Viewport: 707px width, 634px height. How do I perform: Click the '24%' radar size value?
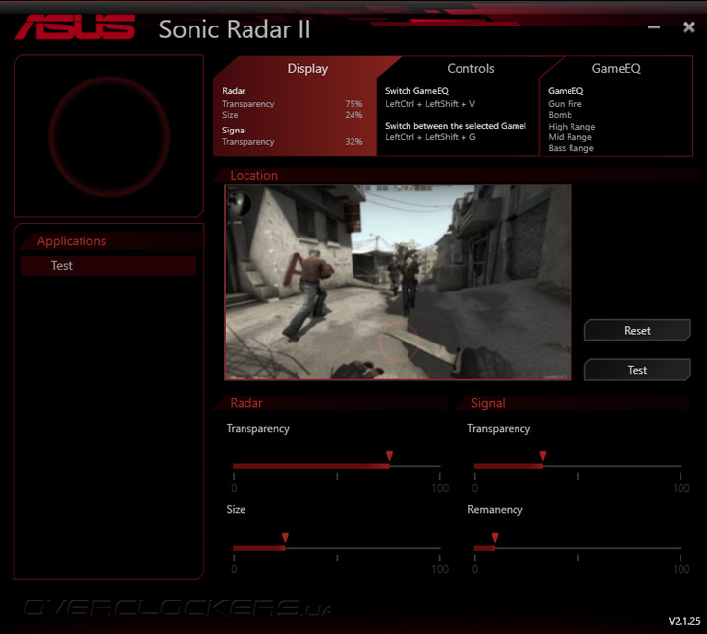[353, 115]
